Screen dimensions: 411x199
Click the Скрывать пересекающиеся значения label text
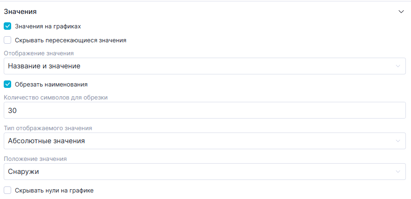(71, 40)
